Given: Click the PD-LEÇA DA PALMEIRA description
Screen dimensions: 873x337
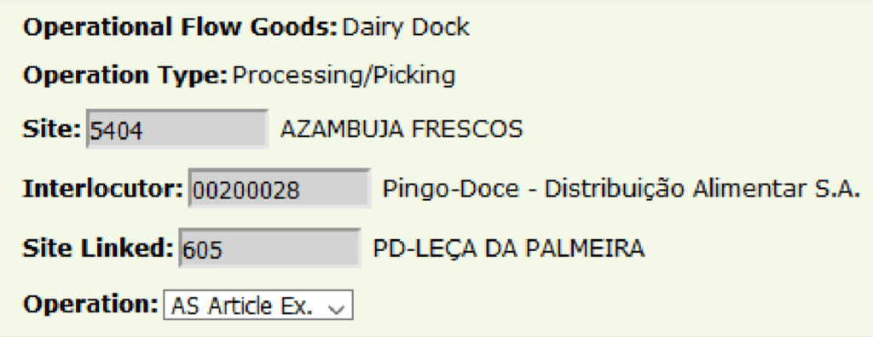Looking at the screenshot, I should pyautogui.click(x=509, y=248).
